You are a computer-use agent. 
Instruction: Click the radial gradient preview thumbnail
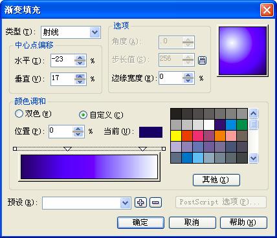pyautogui.click(x=243, y=51)
